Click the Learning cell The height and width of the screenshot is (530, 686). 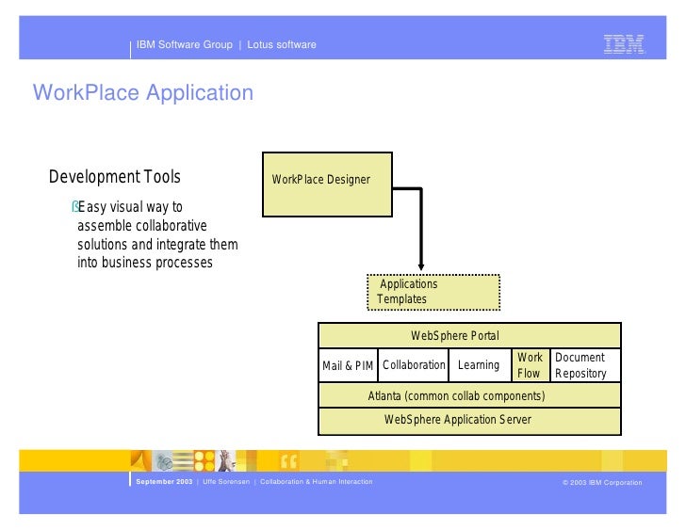pos(480,365)
